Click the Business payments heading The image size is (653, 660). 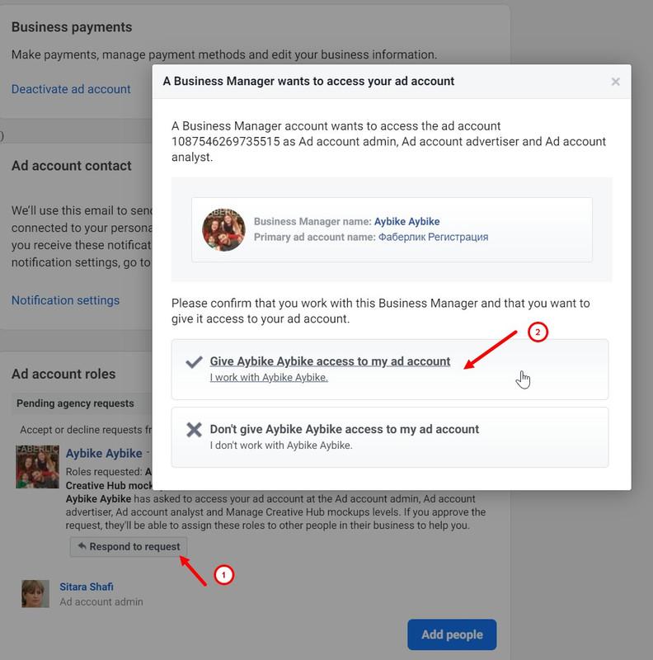point(72,27)
